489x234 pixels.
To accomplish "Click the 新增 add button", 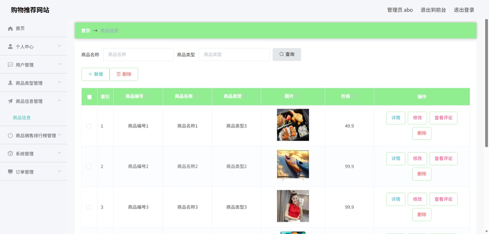I will coord(95,74).
